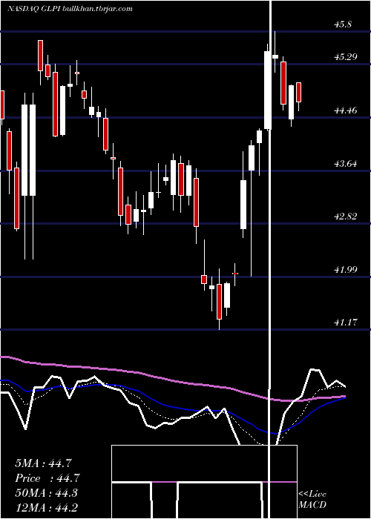Click the 45.8 price level label
Viewport: 371px width, 519px height.
[343, 24]
